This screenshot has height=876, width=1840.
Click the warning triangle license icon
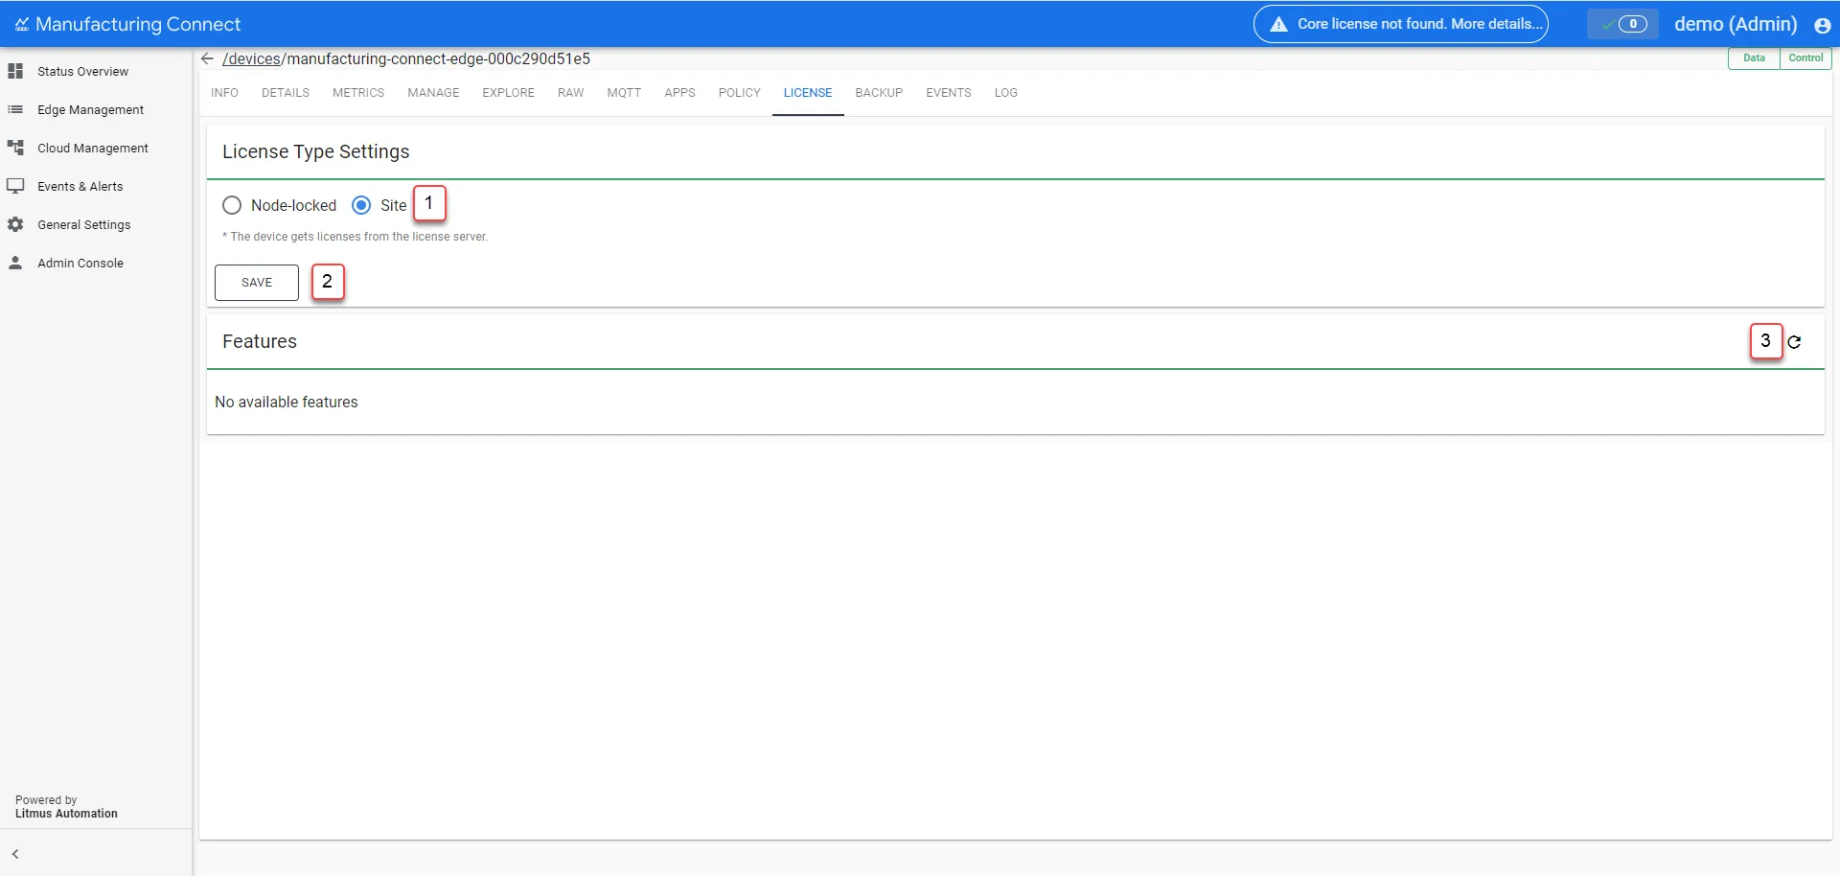click(1278, 24)
